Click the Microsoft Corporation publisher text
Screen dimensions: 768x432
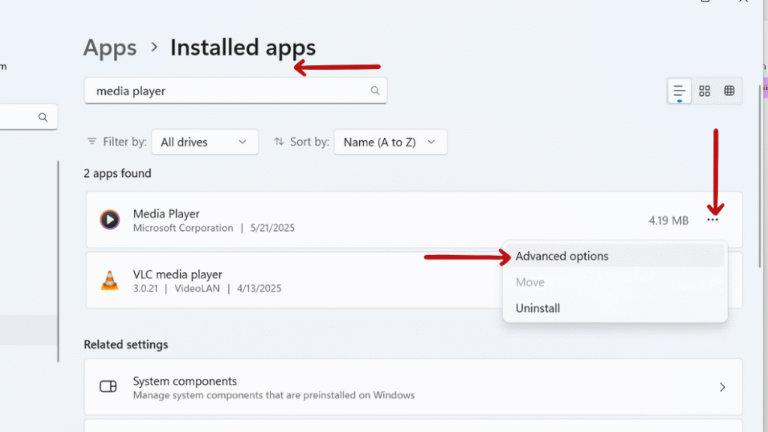click(x=183, y=228)
